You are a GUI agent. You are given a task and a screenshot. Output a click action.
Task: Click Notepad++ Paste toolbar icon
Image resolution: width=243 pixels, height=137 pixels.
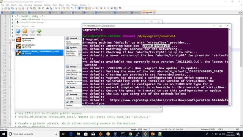tap(35, 8)
